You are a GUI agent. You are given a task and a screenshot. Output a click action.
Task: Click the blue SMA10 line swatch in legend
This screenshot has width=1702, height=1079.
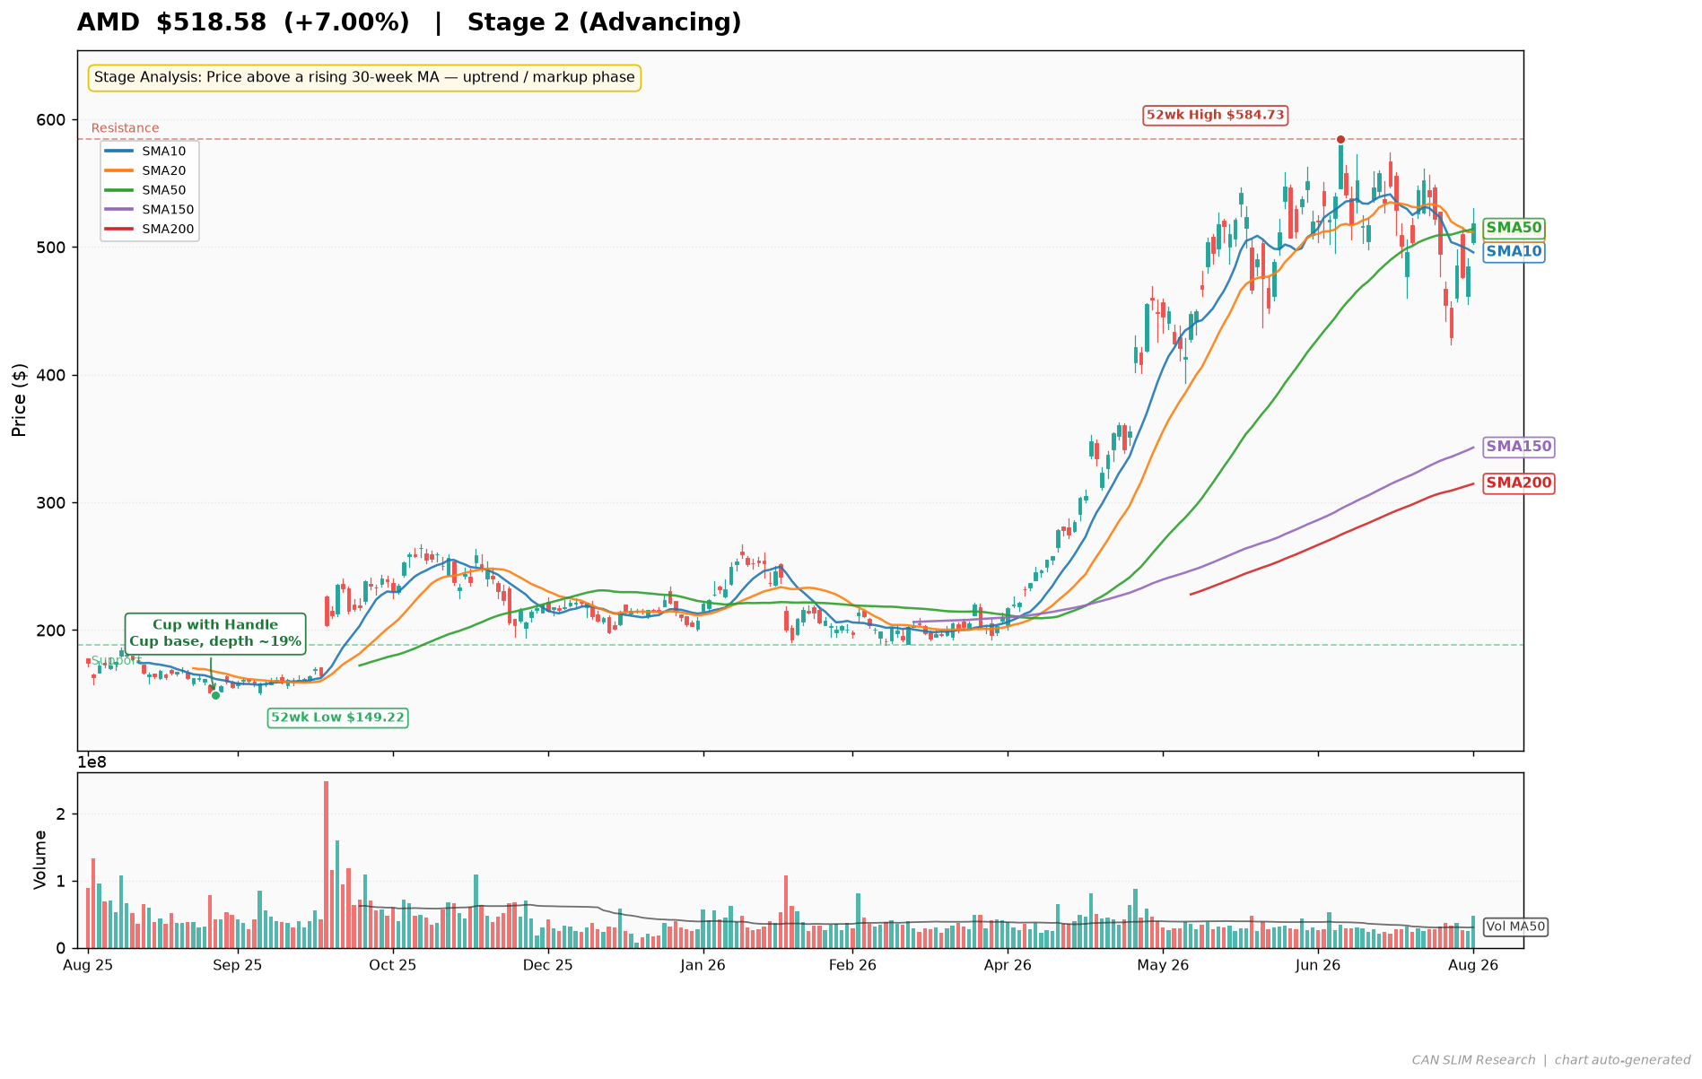[x=119, y=152]
